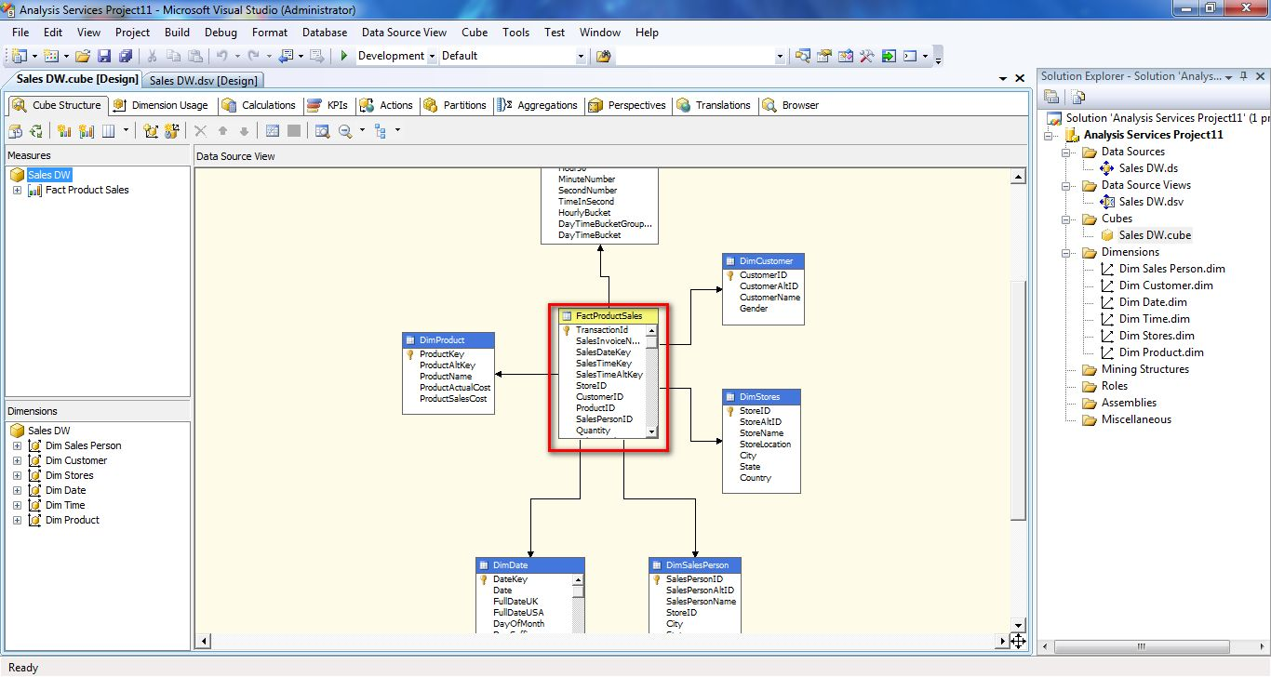This screenshot has width=1271, height=677.
Task: Open the Development configuration dropdown
Action: coord(432,57)
